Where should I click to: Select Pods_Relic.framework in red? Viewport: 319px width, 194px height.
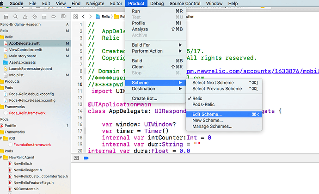click(27, 113)
